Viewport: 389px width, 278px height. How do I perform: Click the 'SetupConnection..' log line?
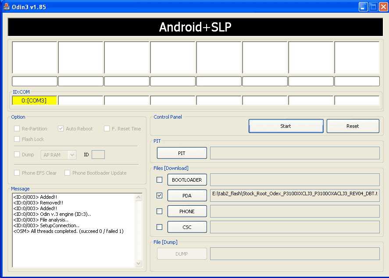point(46,225)
